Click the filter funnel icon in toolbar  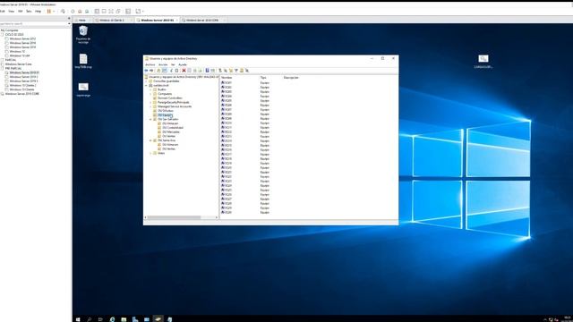click(236, 71)
